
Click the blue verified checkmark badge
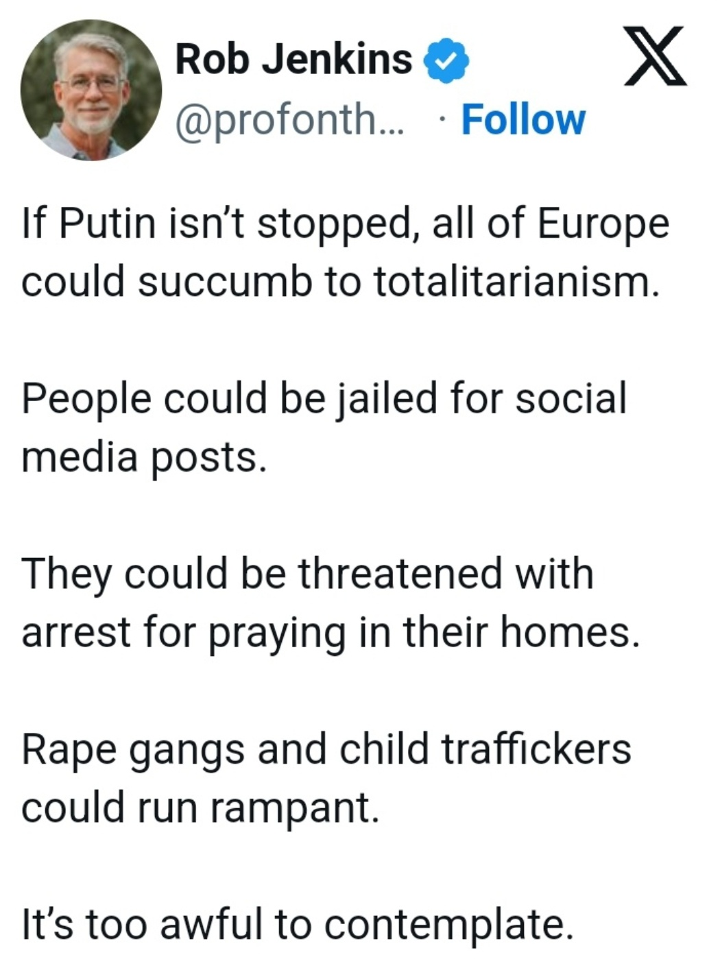(x=446, y=60)
